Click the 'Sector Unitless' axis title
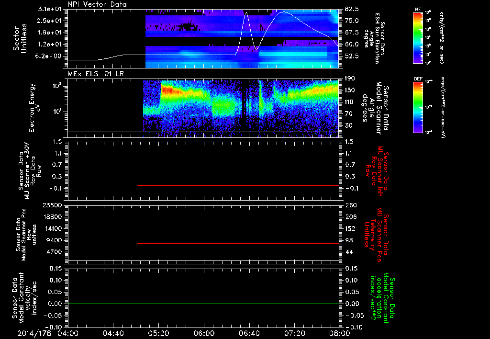The width and height of the screenshot is (490, 339). click(20, 38)
